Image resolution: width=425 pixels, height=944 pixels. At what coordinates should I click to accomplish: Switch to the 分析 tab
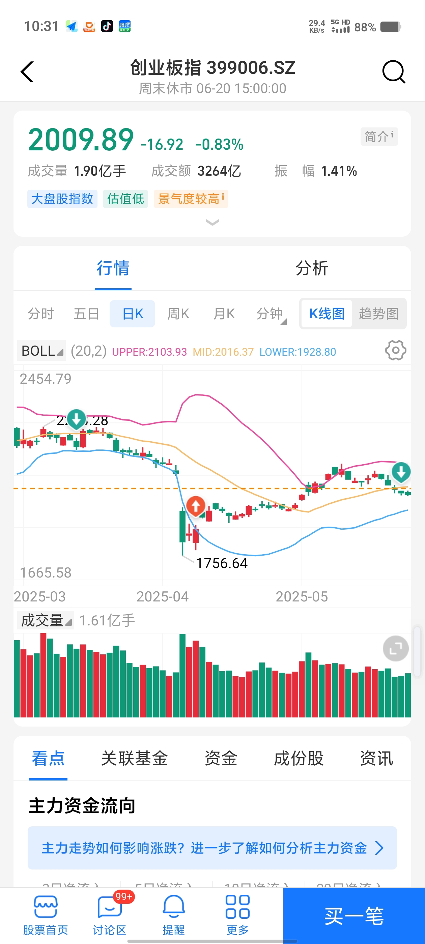tap(312, 268)
